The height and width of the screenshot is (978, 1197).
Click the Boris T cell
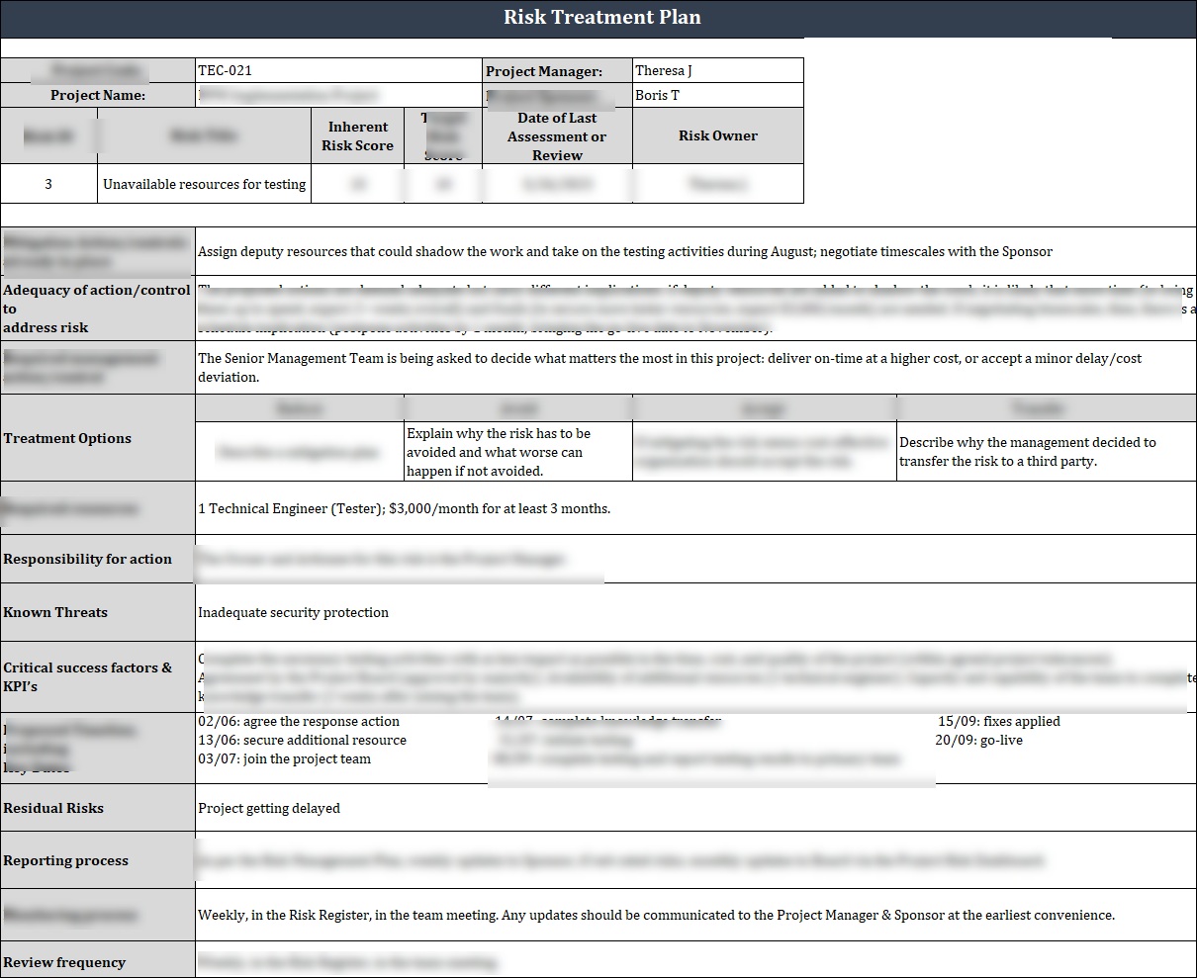coord(717,95)
